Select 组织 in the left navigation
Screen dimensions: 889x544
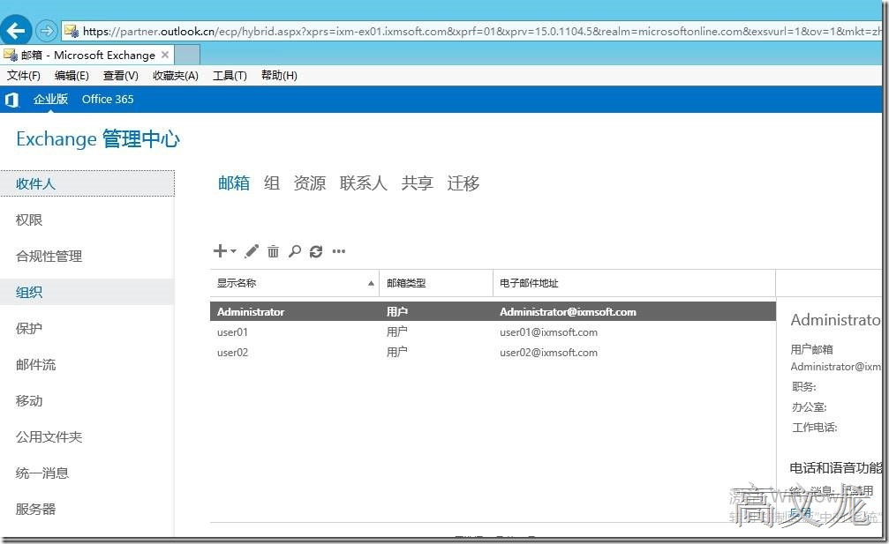pyautogui.click(x=87, y=292)
